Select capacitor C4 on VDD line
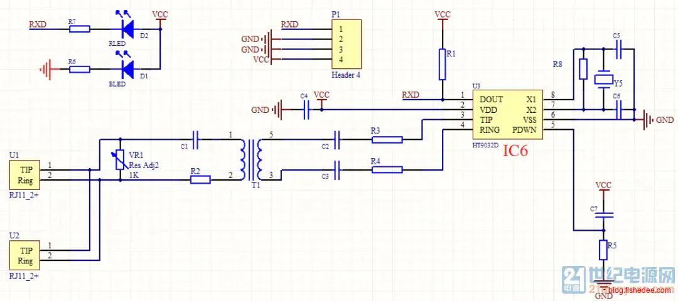678x301 pixels. (x=307, y=110)
